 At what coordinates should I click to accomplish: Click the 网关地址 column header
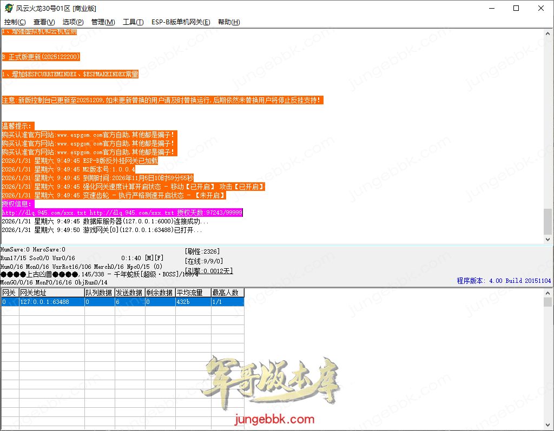(51, 293)
